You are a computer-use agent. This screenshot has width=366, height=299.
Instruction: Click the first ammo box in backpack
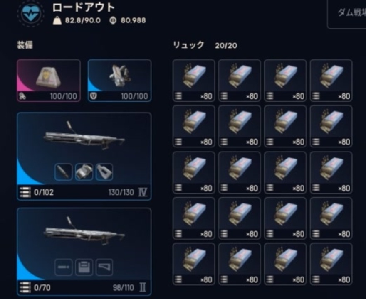(194, 81)
